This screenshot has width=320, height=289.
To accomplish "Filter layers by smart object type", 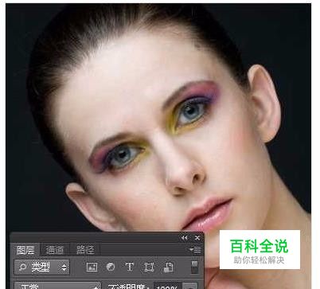I will tap(168, 268).
